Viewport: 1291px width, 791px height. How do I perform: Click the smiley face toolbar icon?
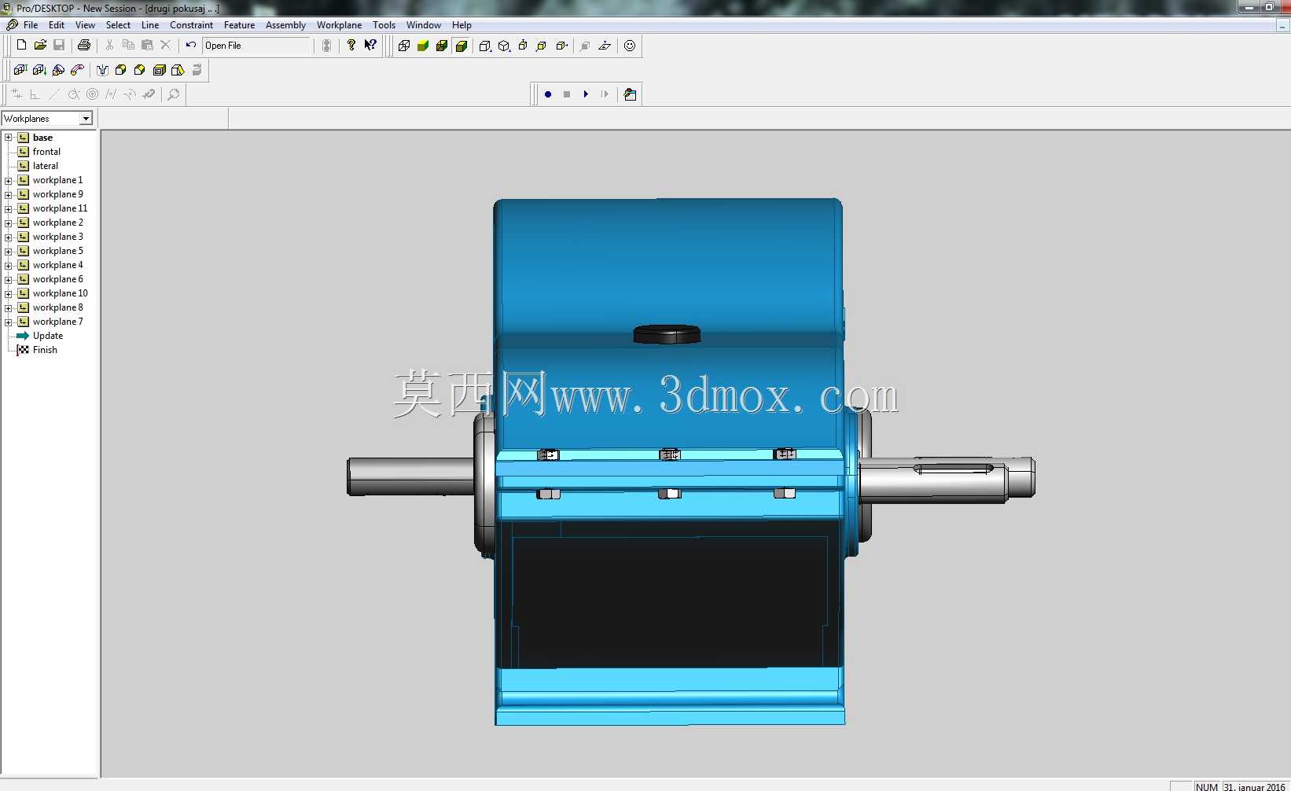(630, 46)
